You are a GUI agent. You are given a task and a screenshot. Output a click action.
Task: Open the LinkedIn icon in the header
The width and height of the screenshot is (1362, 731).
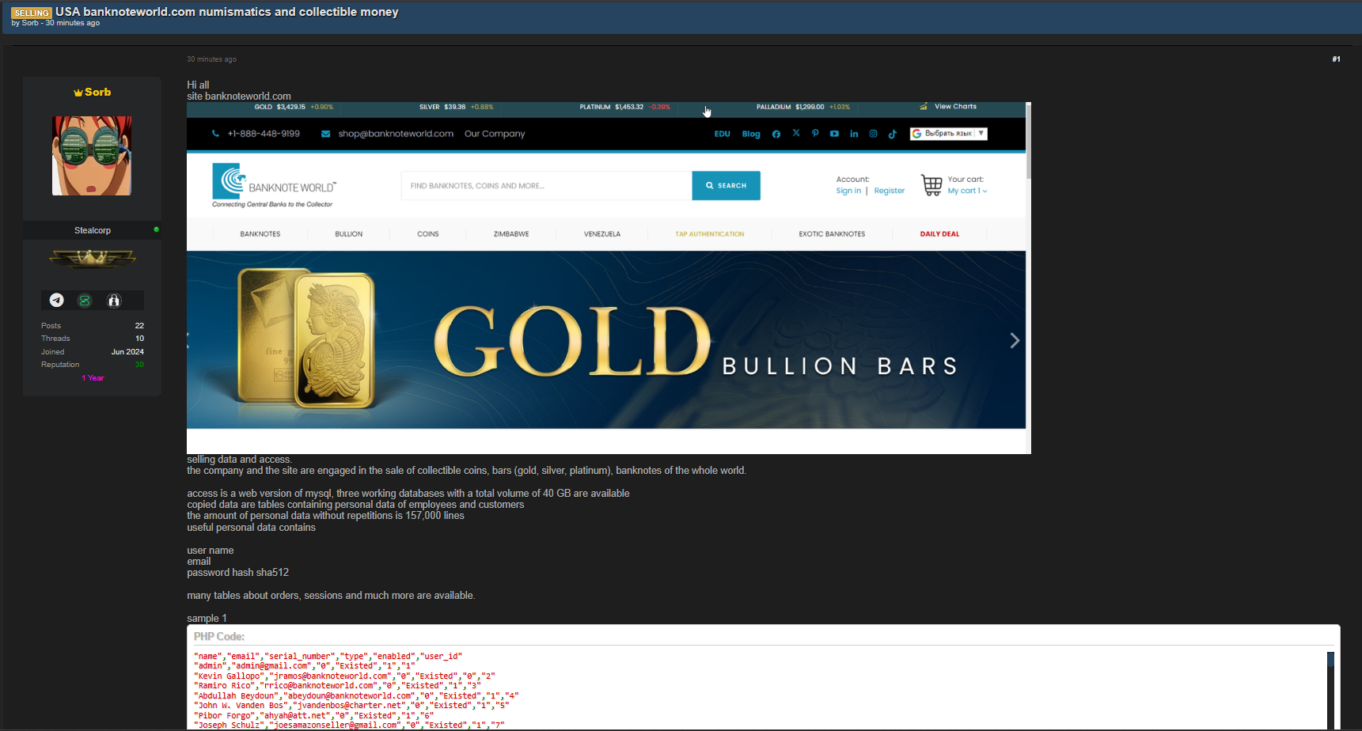point(854,134)
